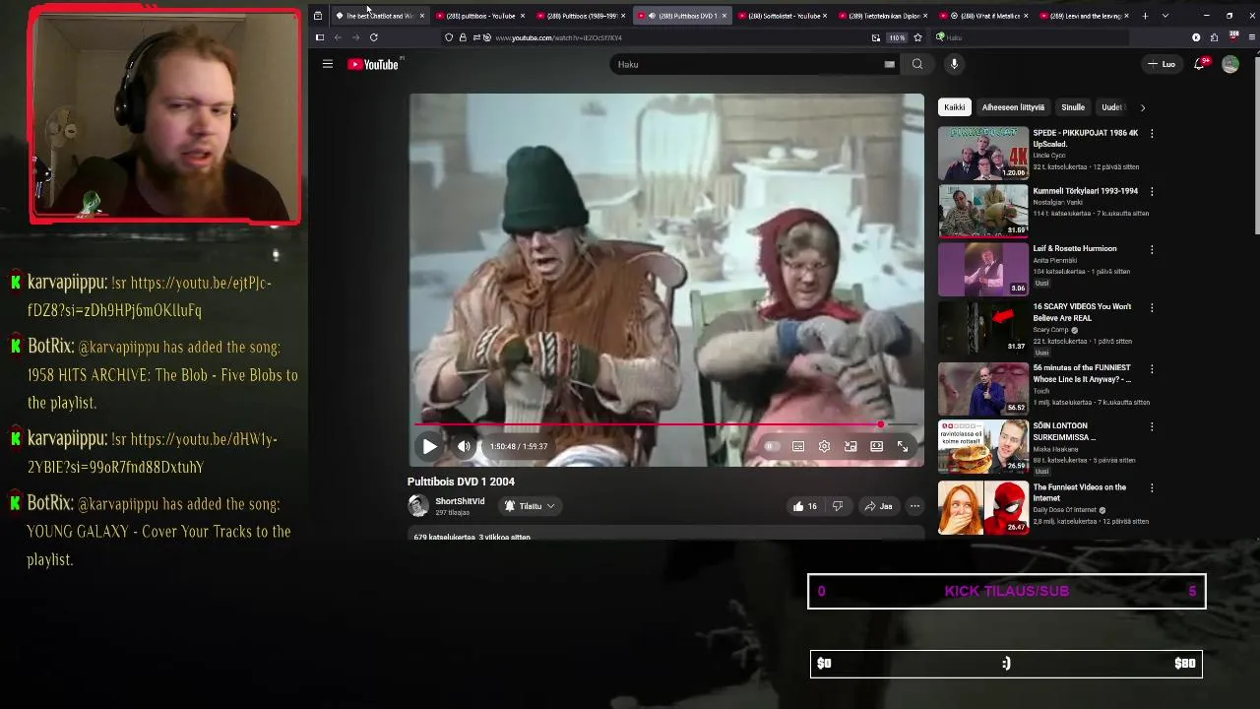
Task: Expand the Tilattu subscription dropdown
Action: coord(530,506)
